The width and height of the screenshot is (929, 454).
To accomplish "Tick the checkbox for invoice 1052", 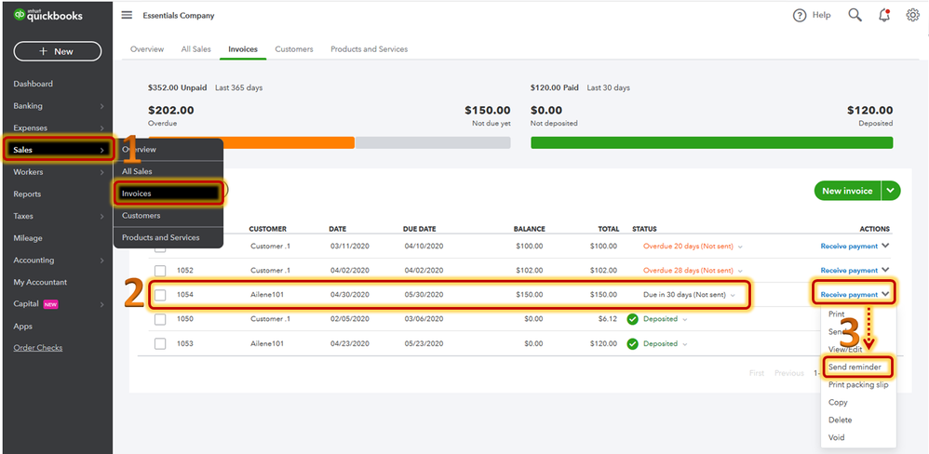I will tap(160, 271).
